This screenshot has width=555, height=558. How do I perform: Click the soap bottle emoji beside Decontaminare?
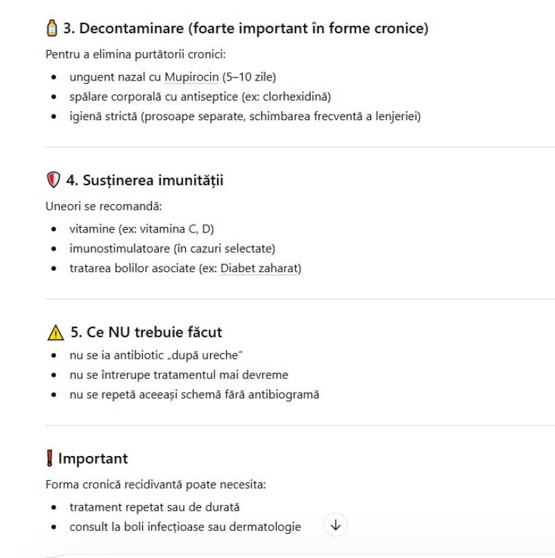coord(52,28)
